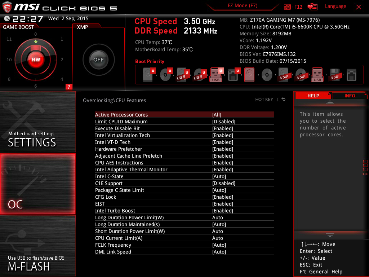Select first UEFI hard disk boot icon
This screenshot has width=369, height=277.
(x=149, y=75)
